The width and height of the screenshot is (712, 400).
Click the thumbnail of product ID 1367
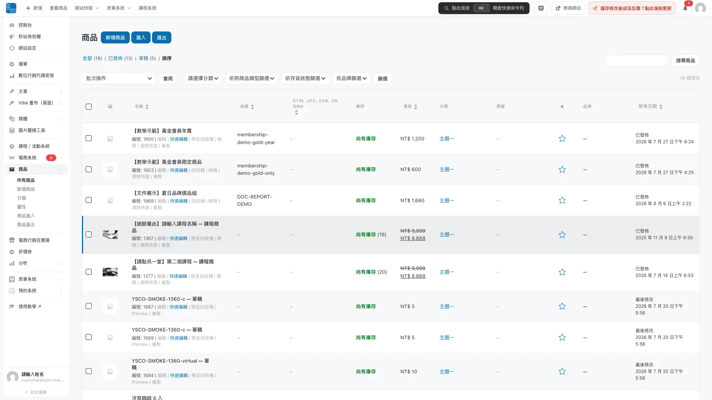click(x=110, y=234)
